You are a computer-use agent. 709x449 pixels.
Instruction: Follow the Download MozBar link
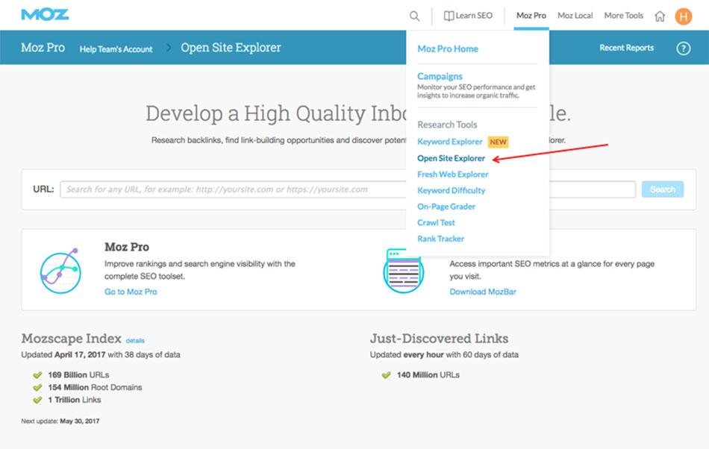tap(482, 292)
